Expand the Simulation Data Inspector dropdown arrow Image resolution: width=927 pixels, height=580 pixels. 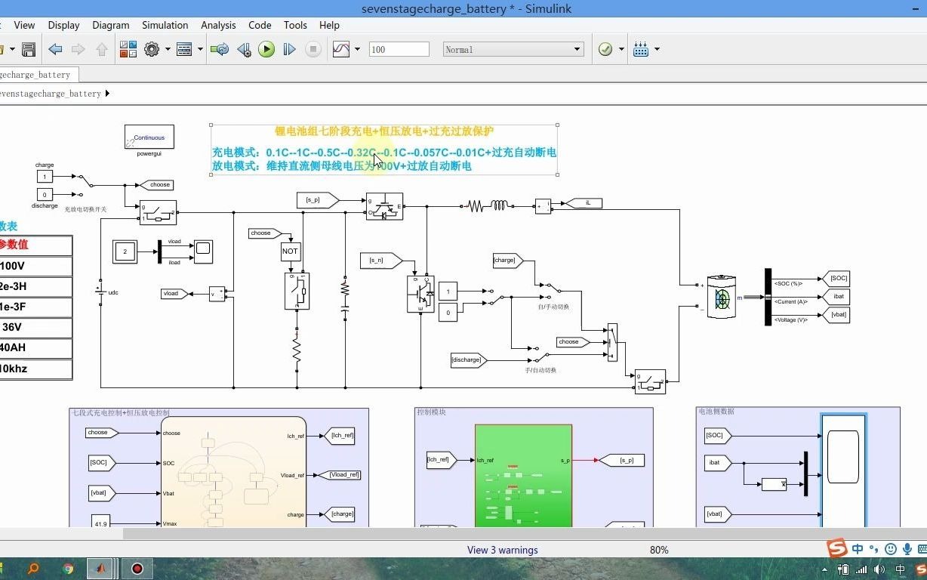coord(357,49)
